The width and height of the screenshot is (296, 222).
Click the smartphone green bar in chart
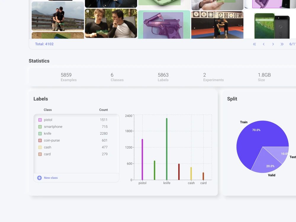click(x=155, y=170)
